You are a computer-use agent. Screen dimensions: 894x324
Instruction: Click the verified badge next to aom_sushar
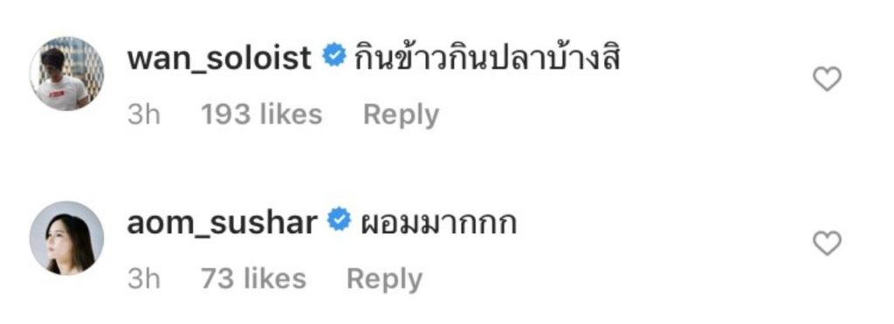339,221
